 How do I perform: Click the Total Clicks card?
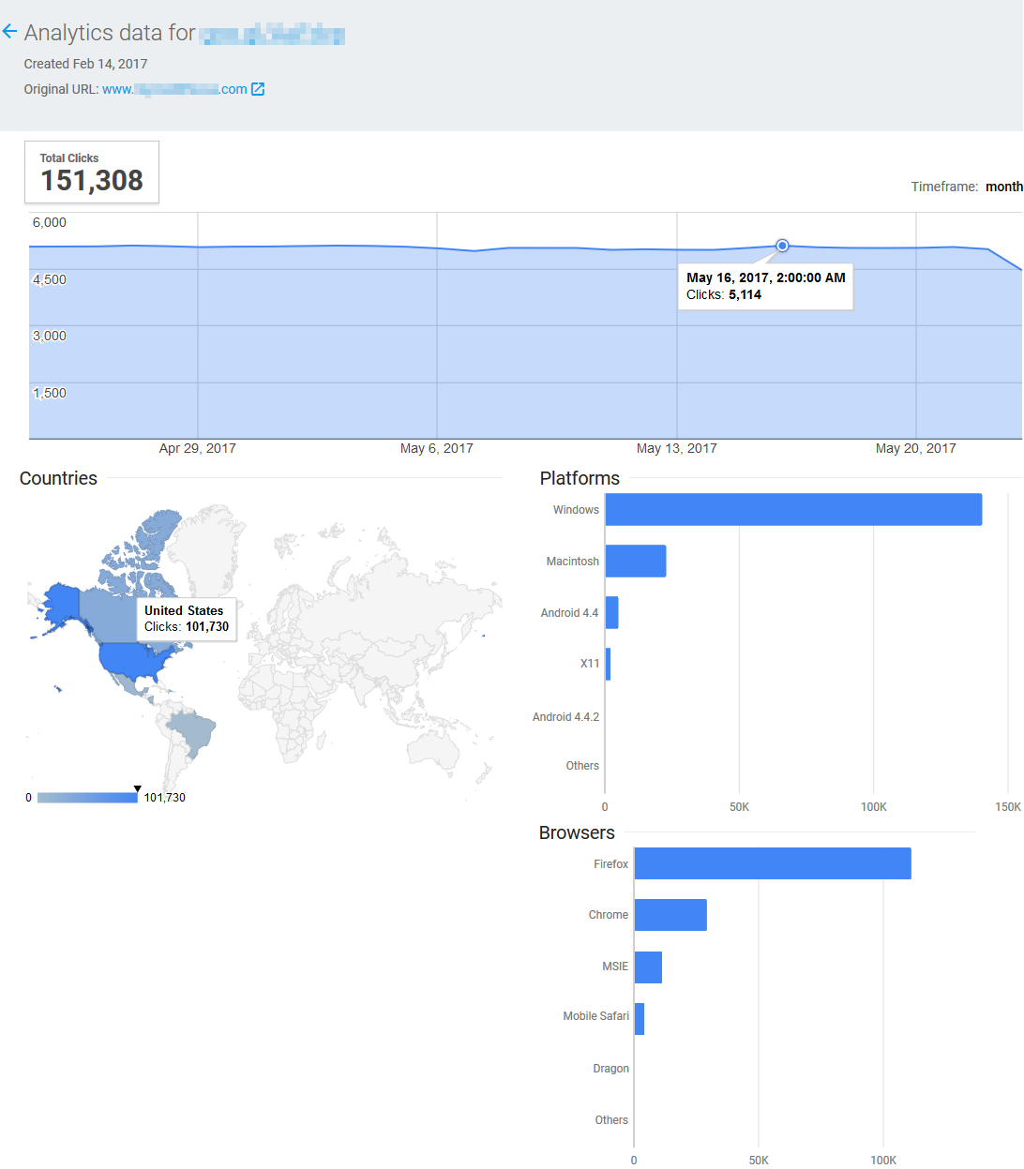tap(92, 172)
